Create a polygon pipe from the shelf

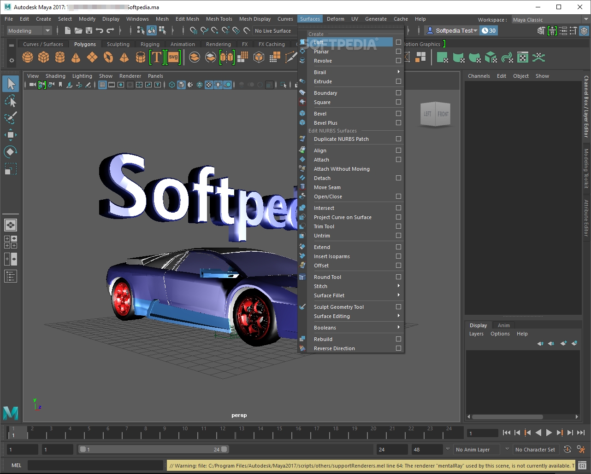tap(141, 57)
